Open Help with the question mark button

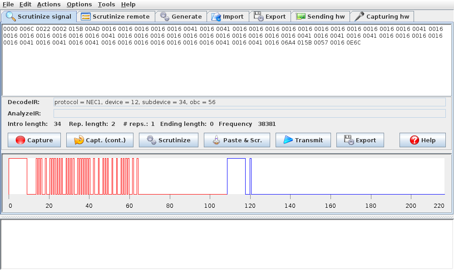tap(422, 140)
